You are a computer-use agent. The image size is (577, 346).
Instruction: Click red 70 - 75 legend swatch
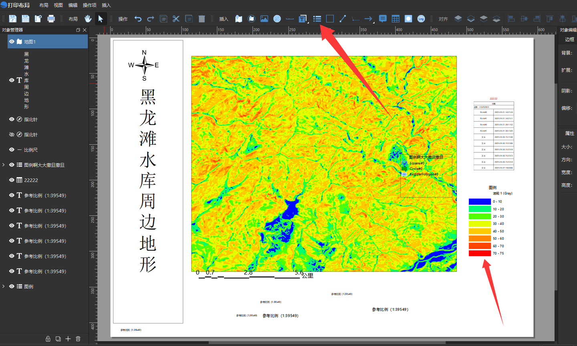coord(480,253)
